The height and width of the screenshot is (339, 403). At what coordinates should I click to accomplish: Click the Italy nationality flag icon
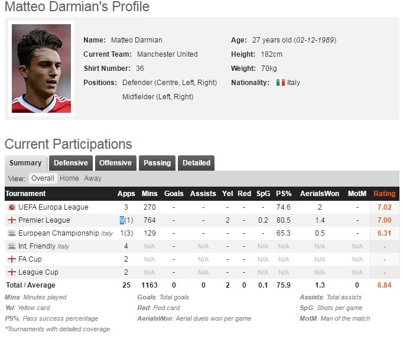281,83
